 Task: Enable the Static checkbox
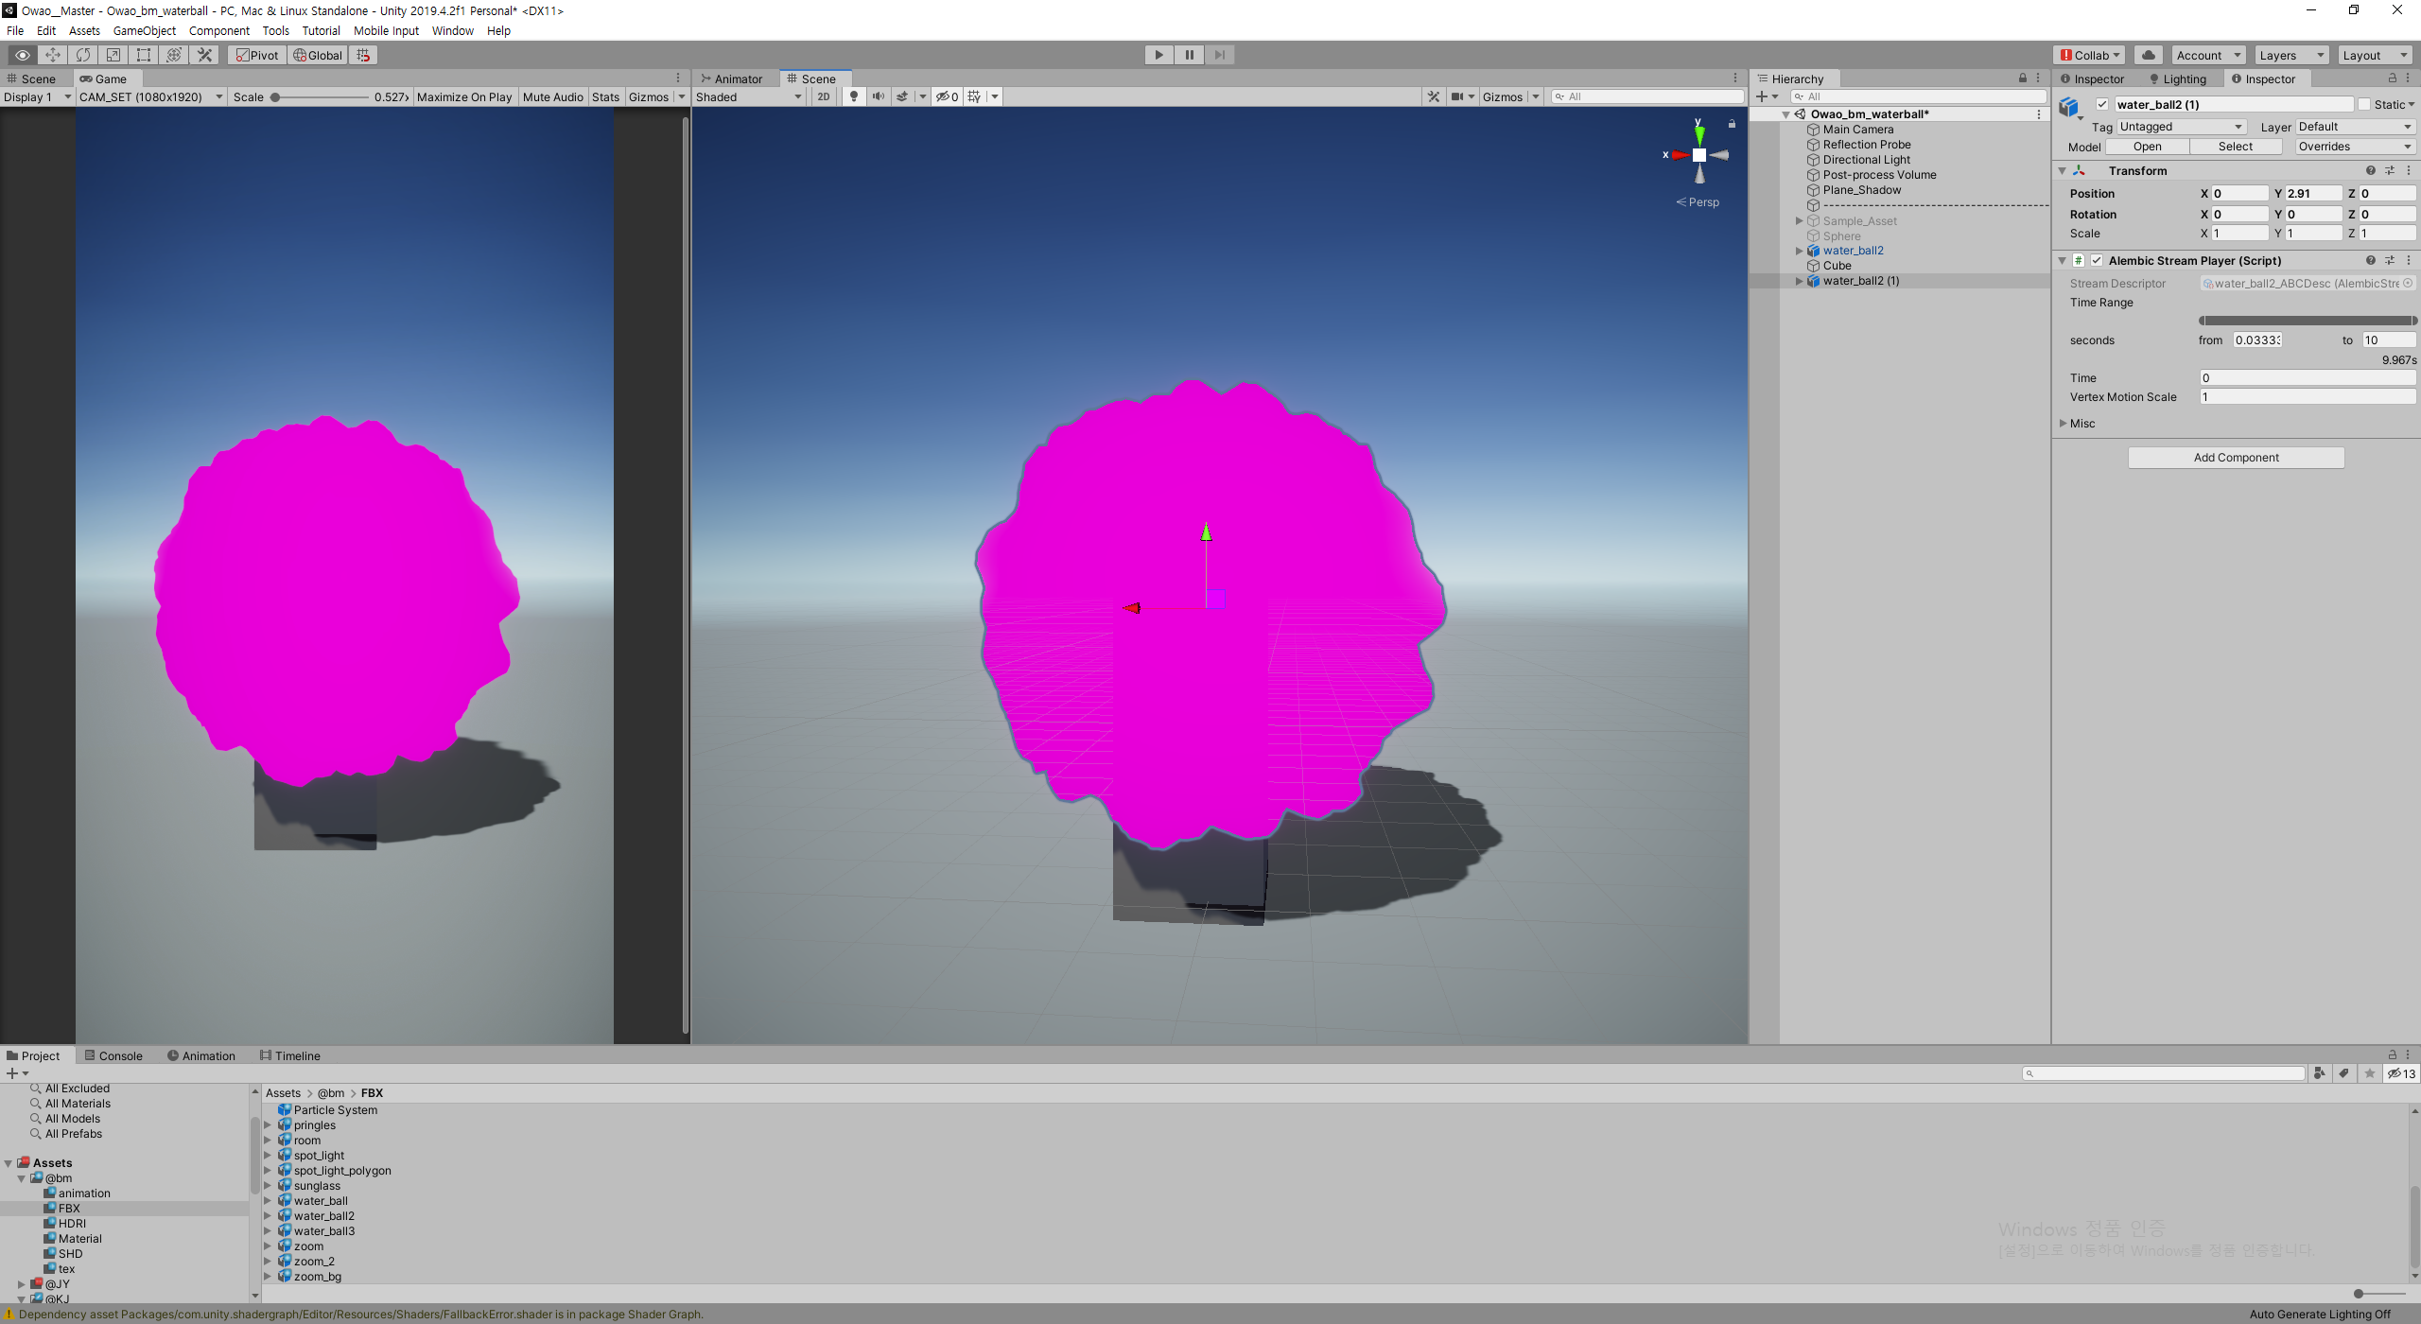2364,104
